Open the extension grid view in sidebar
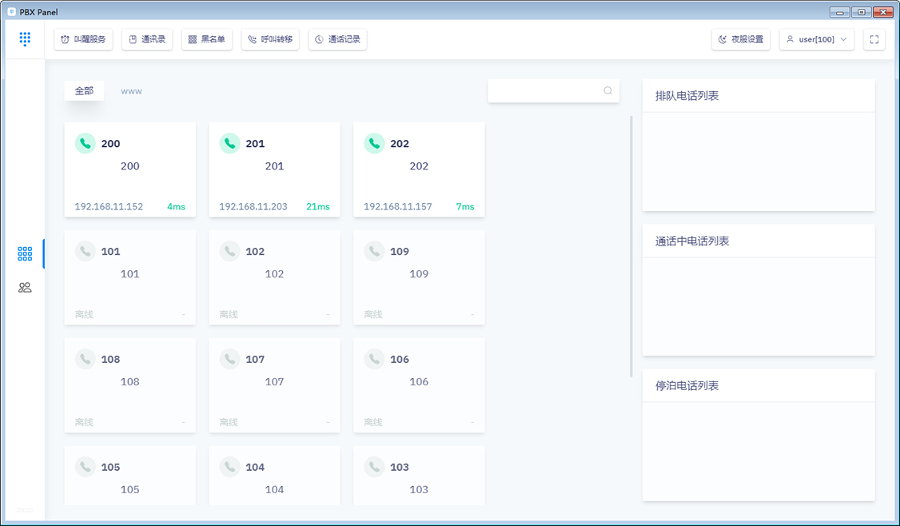Image resolution: width=900 pixels, height=526 pixels. 25,254
